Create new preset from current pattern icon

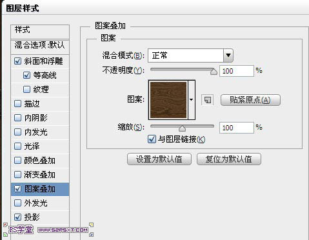[207, 100]
